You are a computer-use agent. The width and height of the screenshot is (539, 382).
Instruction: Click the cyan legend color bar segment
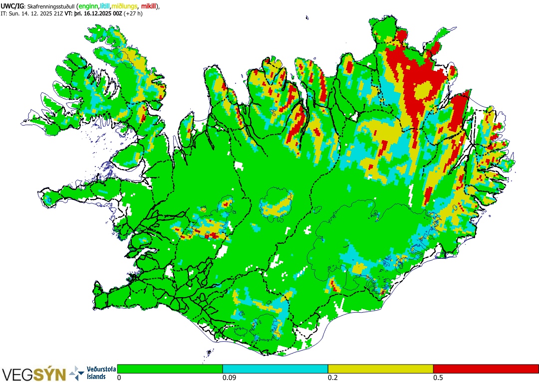[x=275, y=369]
